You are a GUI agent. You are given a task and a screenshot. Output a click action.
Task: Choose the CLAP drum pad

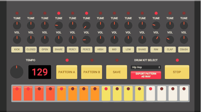[170, 50]
